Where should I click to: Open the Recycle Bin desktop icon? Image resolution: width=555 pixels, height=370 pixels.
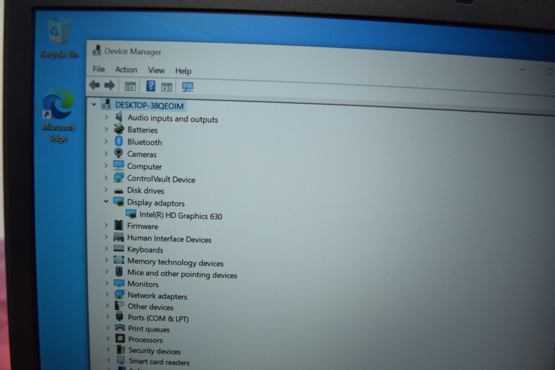coord(59,37)
